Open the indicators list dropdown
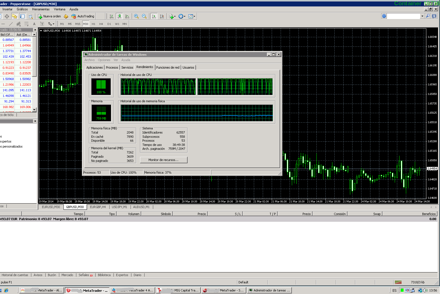The image size is (440, 294). point(172,16)
